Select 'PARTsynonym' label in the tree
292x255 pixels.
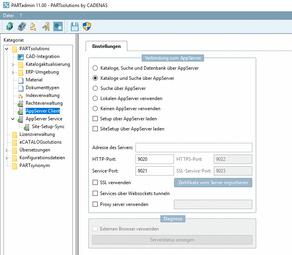(35, 165)
